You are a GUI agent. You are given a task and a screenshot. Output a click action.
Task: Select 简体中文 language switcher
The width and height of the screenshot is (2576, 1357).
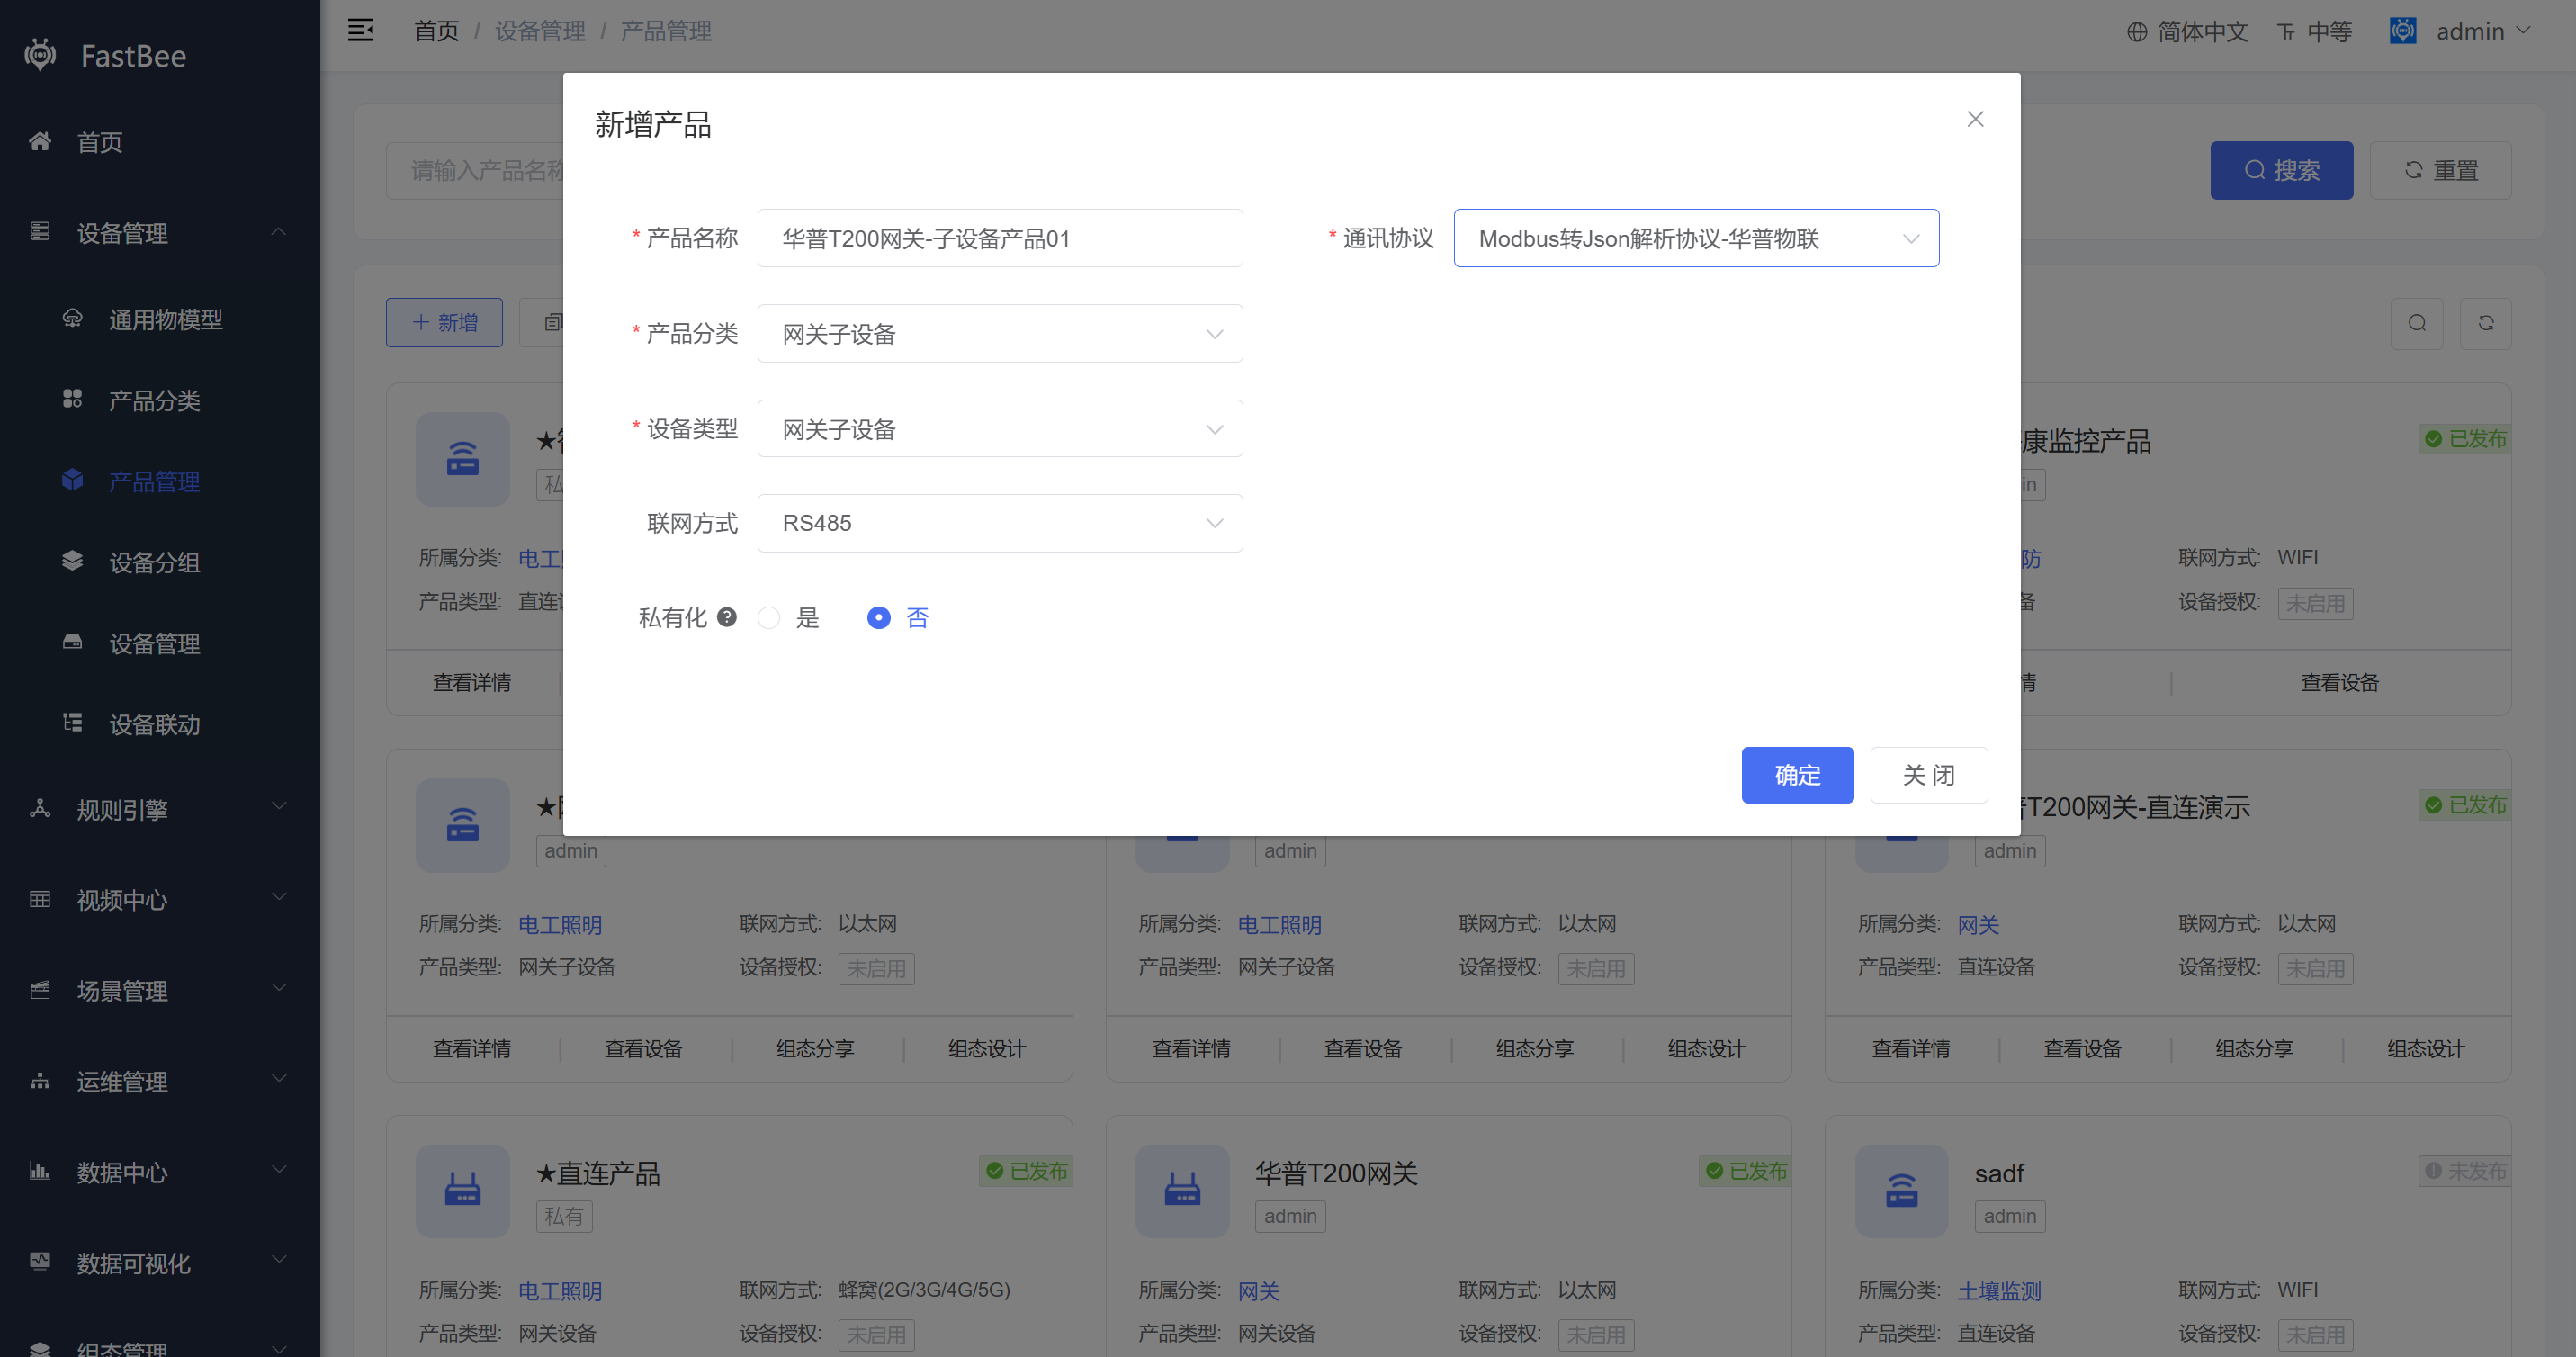click(2187, 32)
